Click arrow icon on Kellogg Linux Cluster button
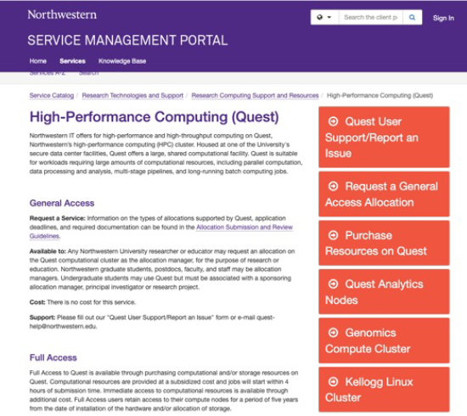This screenshot has width=467, height=416. (334, 381)
